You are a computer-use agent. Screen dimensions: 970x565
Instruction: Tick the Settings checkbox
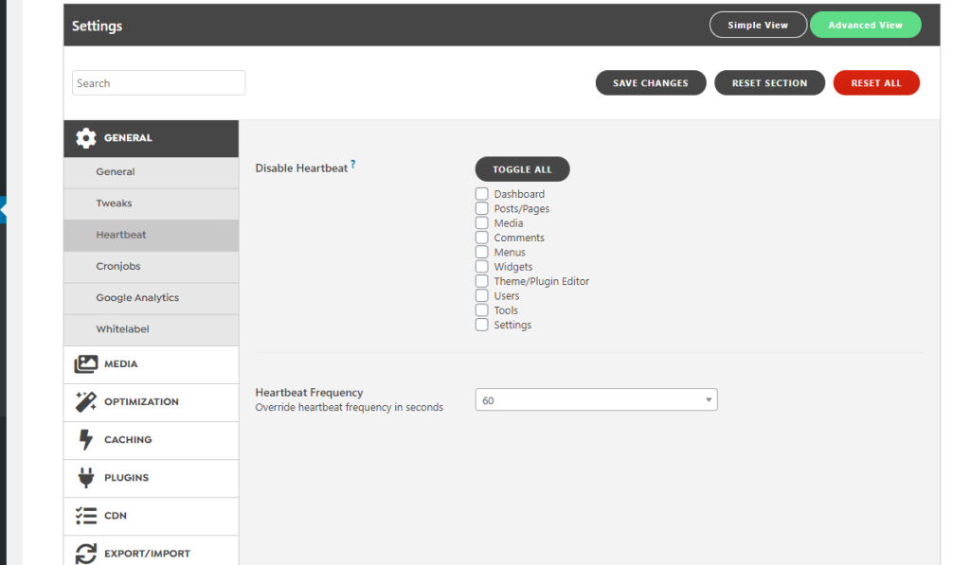482,325
